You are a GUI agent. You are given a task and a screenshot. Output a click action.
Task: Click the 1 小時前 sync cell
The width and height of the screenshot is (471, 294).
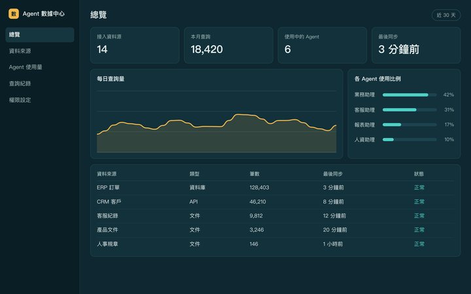pos(333,244)
